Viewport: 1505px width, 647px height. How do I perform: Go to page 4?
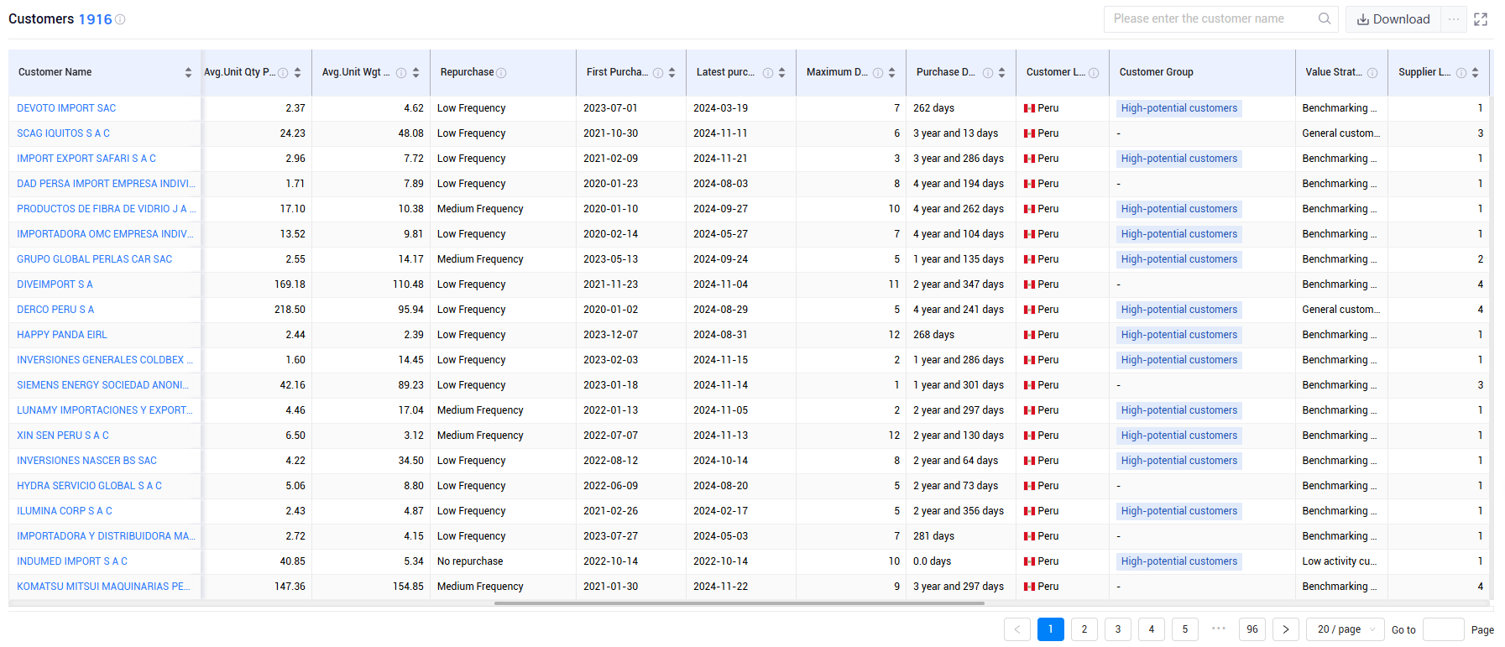point(1152,629)
